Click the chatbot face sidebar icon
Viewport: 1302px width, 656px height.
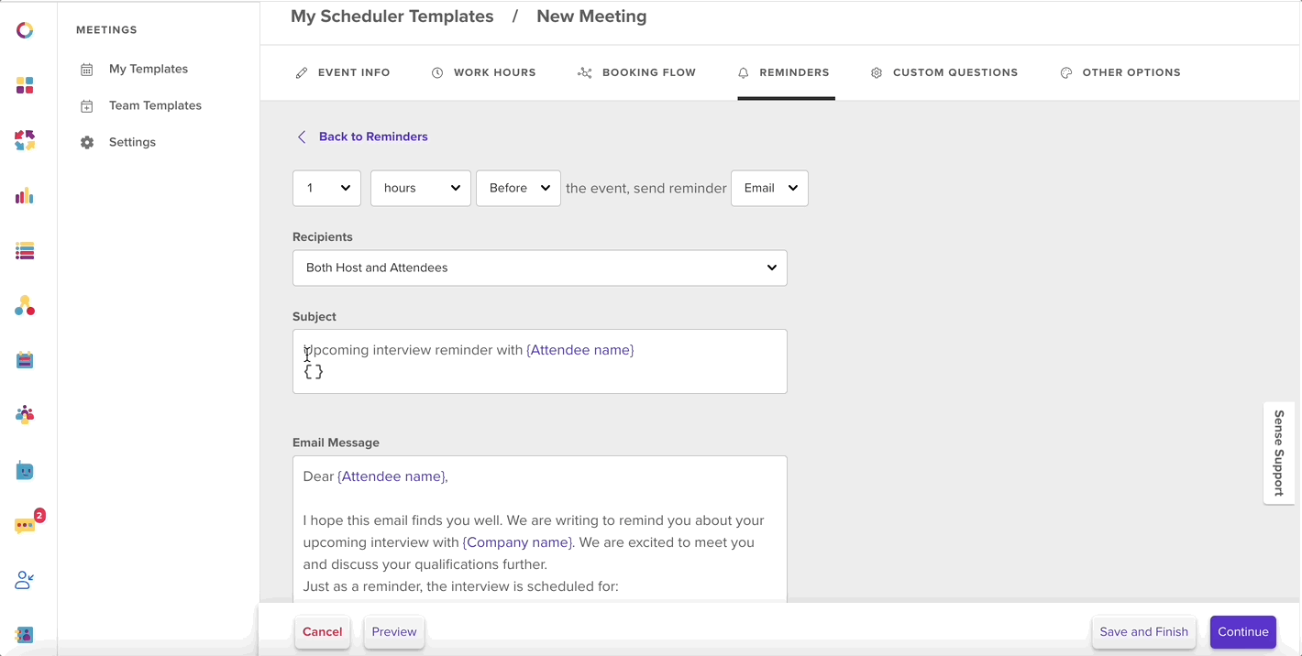(x=25, y=471)
